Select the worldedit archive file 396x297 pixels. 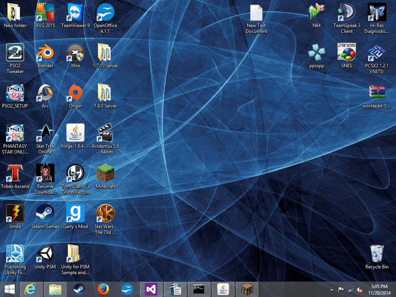coord(377,93)
